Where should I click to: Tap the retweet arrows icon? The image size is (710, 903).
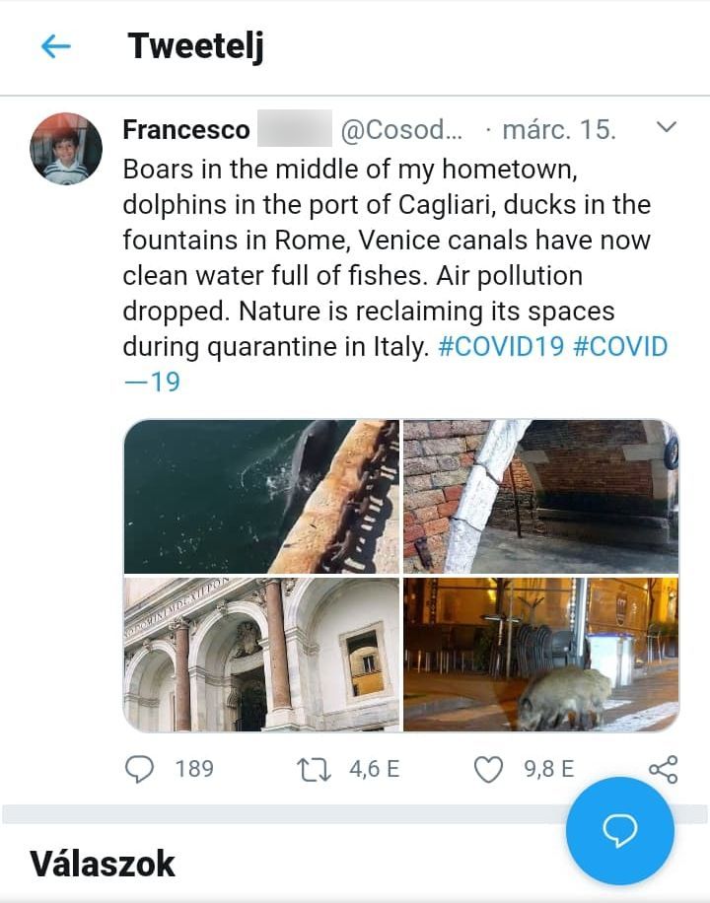coord(314,769)
